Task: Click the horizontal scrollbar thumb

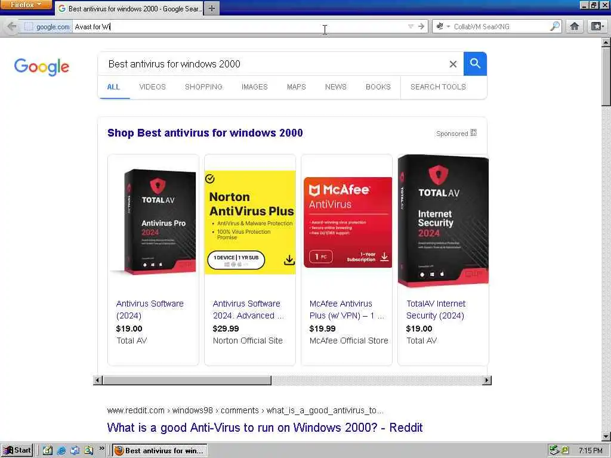Action: (187, 380)
